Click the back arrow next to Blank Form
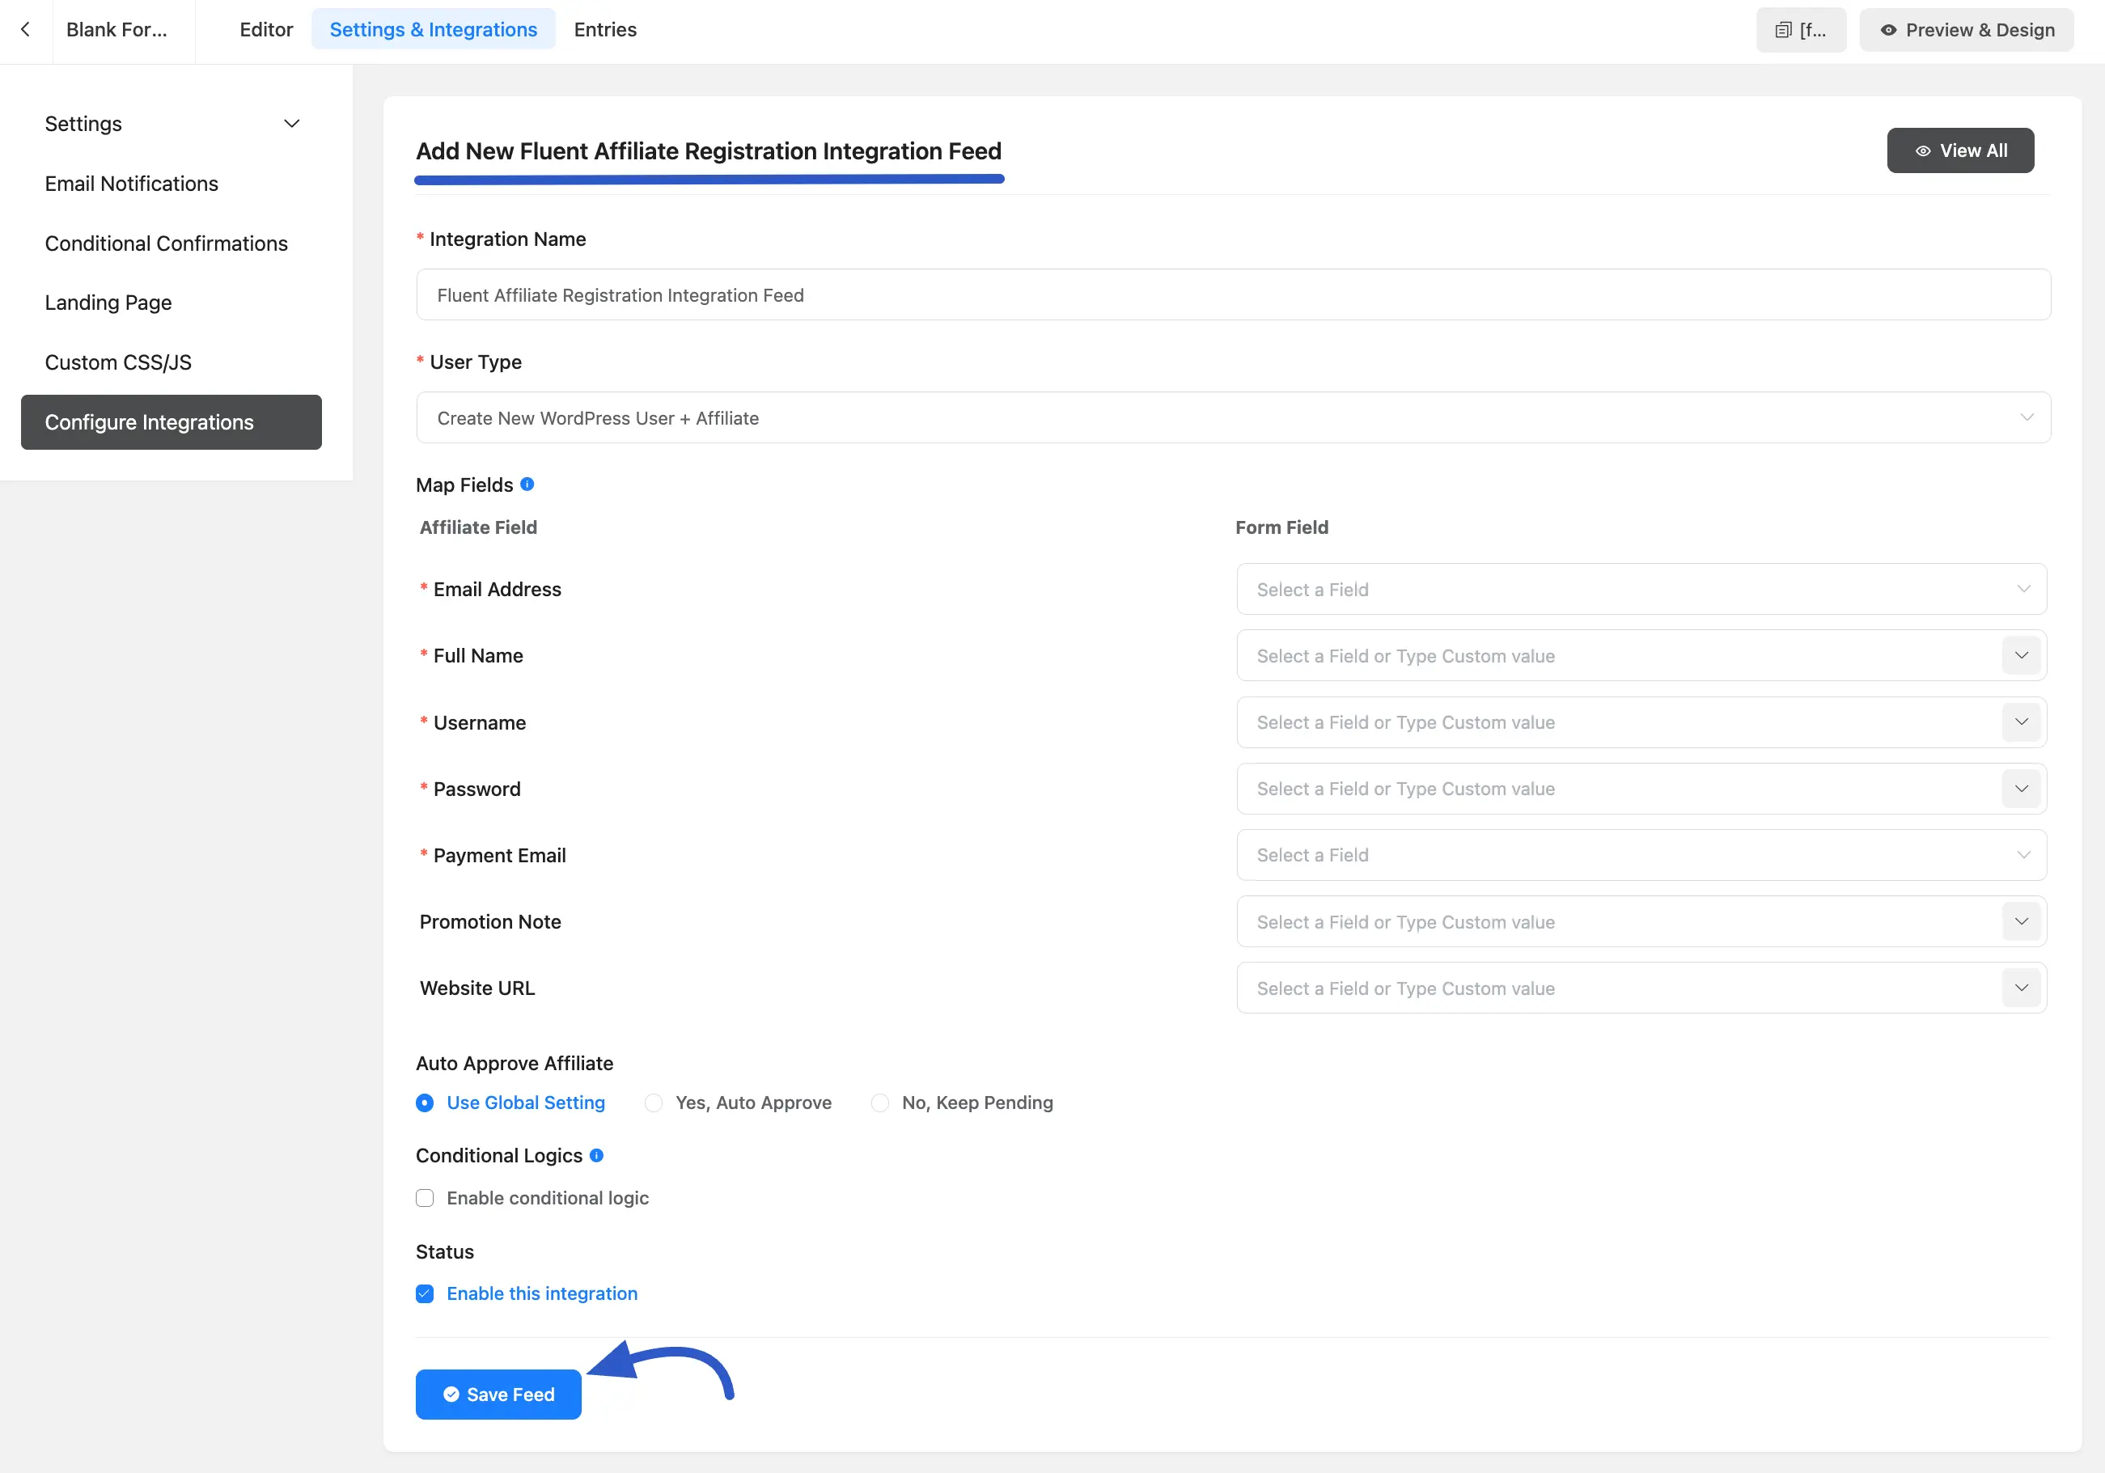This screenshot has height=1473, width=2105. 25,28
